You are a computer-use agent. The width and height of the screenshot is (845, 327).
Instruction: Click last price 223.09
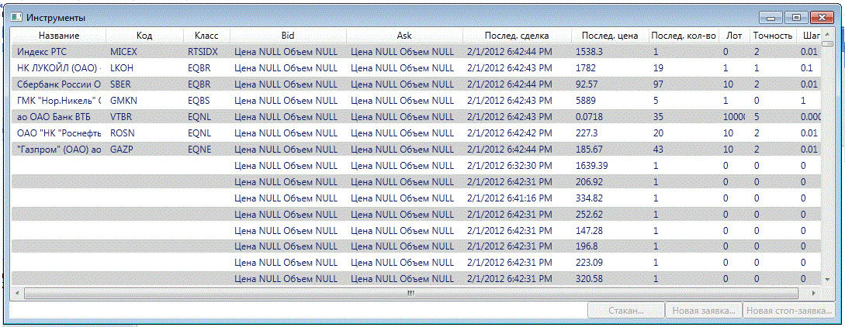pos(589,263)
